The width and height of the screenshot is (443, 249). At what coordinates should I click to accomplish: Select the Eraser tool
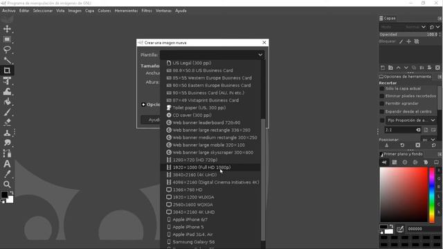[x=7, y=122]
